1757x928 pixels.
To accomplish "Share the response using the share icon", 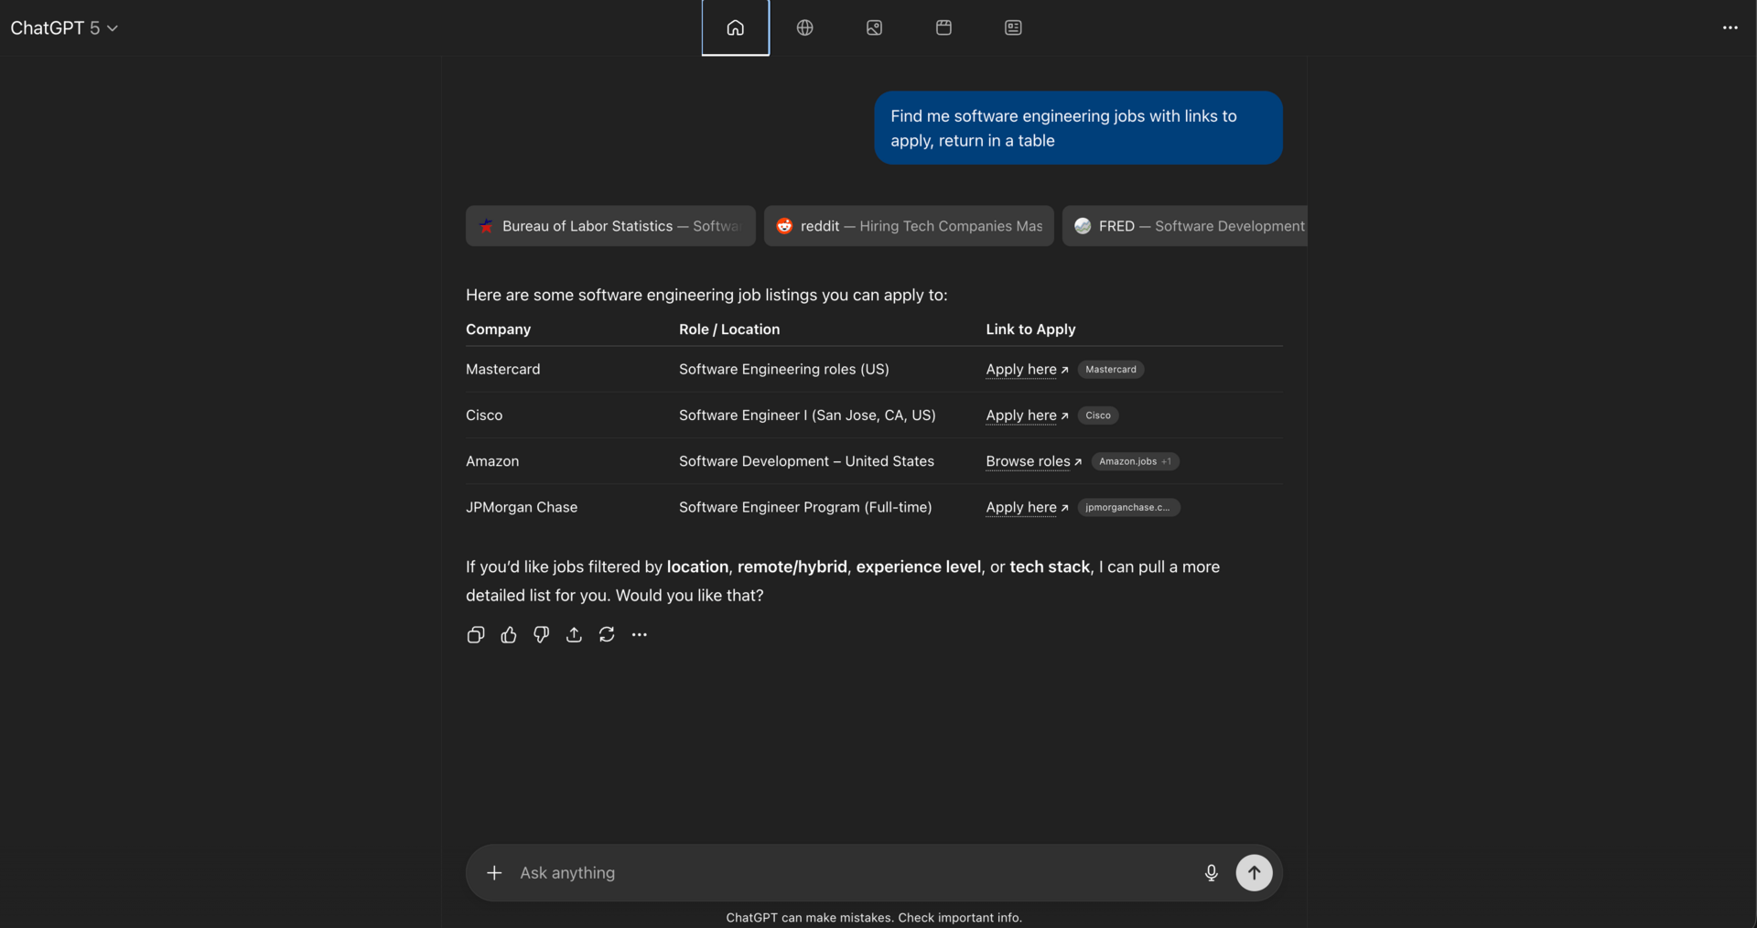I will pyautogui.click(x=574, y=635).
